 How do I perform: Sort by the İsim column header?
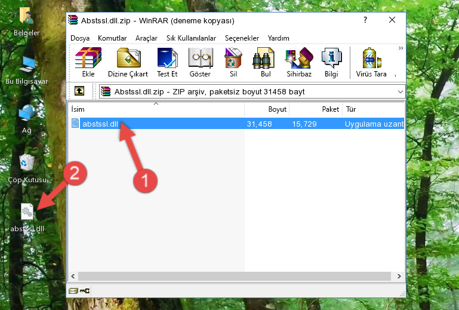pos(156,109)
